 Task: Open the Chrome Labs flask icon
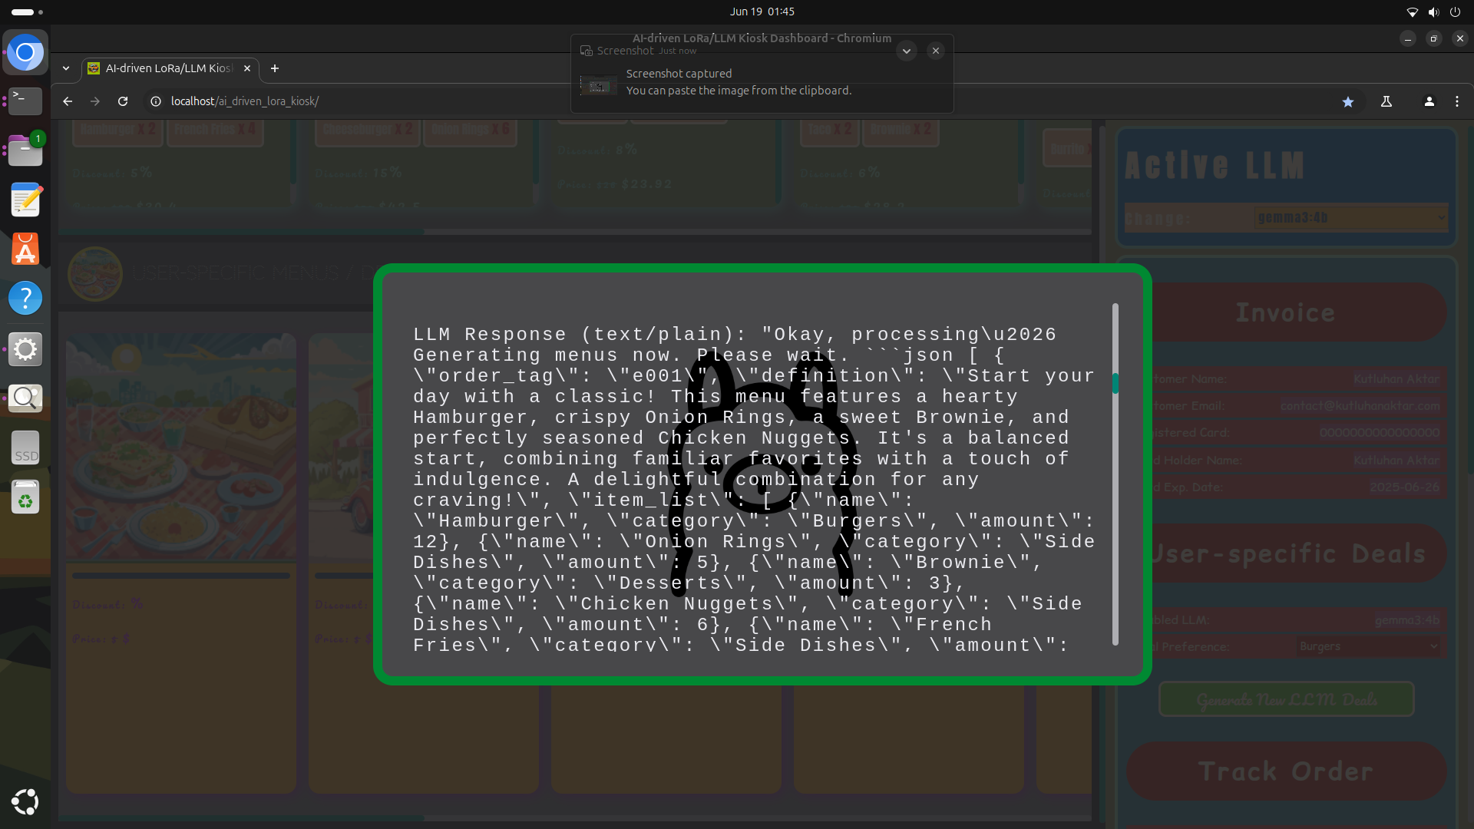[x=1386, y=101]
